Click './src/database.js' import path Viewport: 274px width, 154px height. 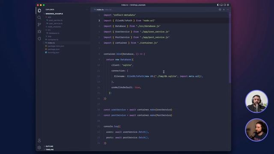(x=148, y=26)
